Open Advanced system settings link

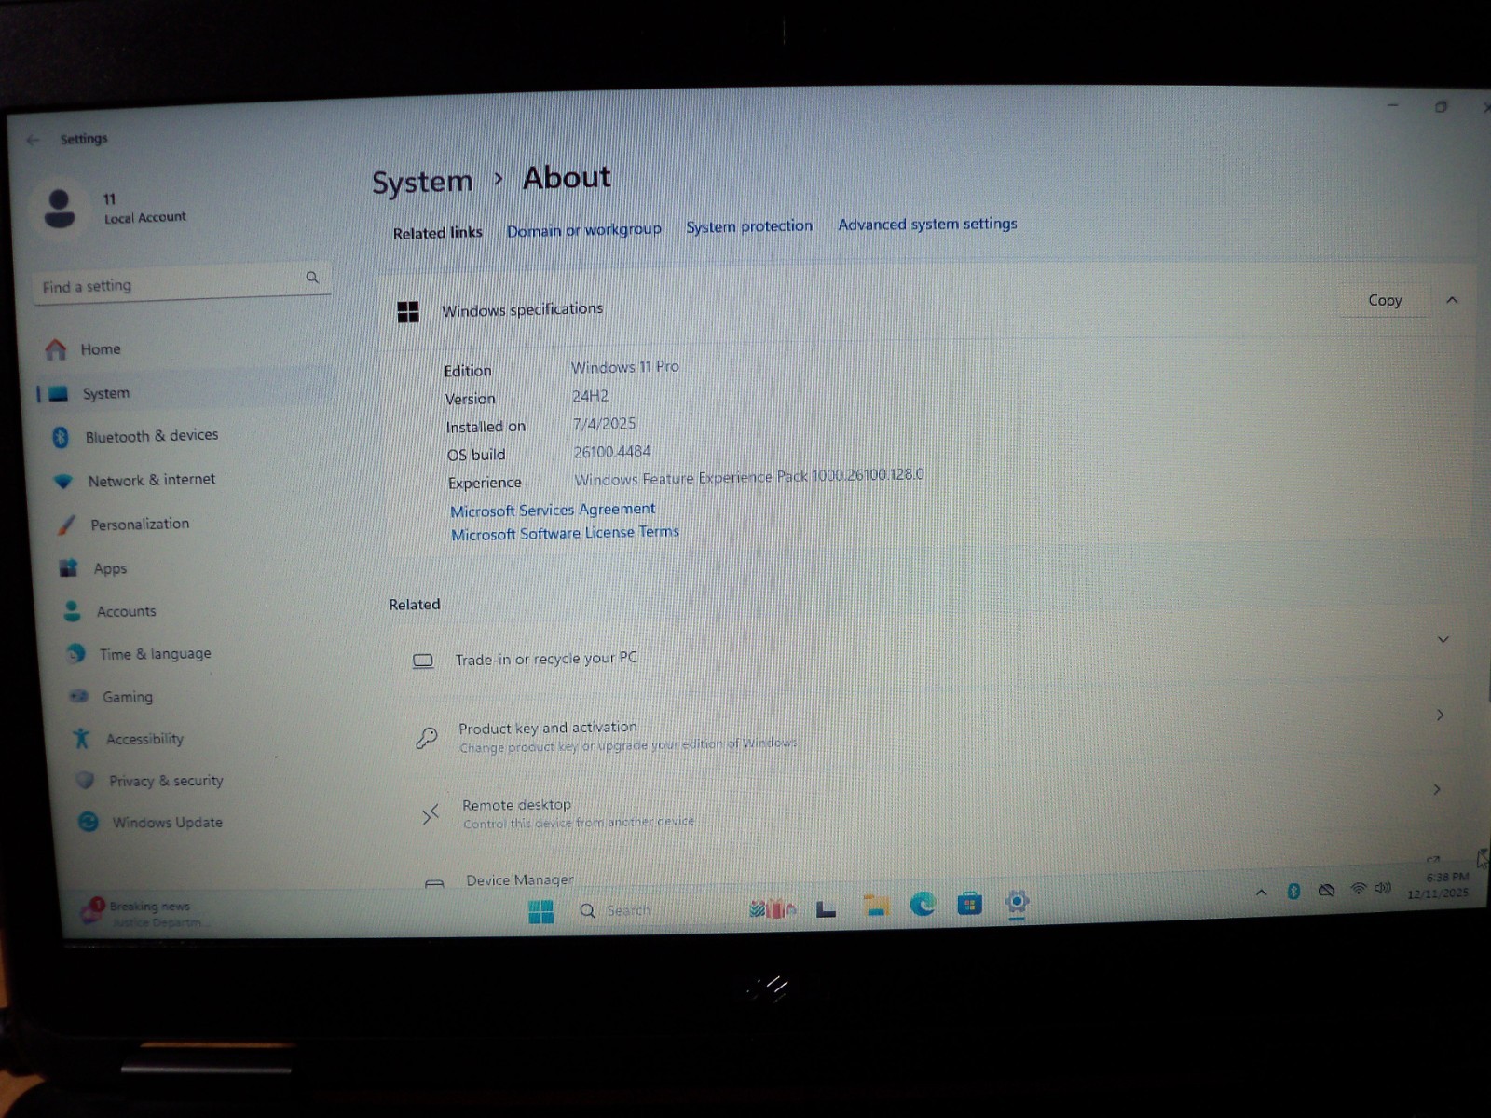point(927,224)
